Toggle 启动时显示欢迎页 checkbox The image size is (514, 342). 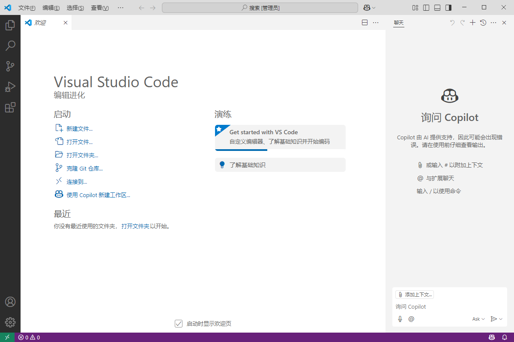[x=179, y=324]
